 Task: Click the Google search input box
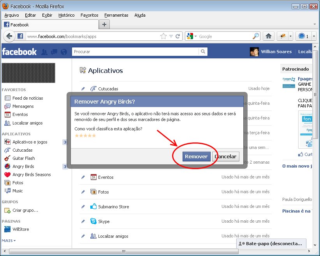coord(225,36)
